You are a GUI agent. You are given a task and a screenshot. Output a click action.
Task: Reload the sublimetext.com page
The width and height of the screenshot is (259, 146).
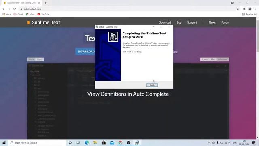(x=15, y=9)
